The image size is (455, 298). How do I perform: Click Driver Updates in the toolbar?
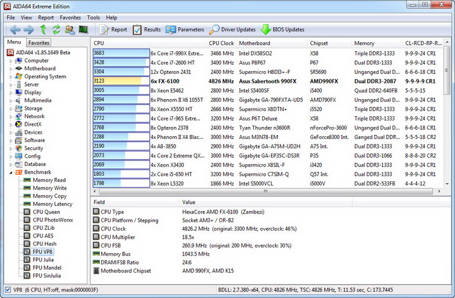pos(232,30)
